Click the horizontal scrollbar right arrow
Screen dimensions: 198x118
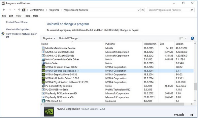[192, 104]
